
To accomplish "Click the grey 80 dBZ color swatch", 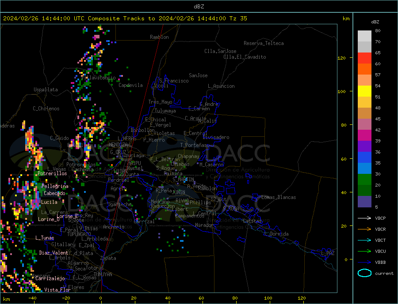I will [x=364, y=36].
